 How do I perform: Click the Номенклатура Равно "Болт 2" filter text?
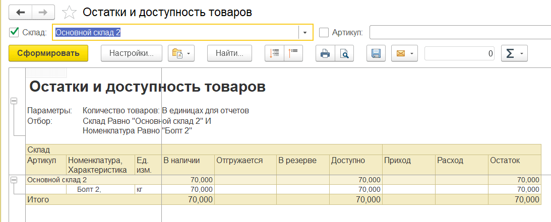[139, 131]
